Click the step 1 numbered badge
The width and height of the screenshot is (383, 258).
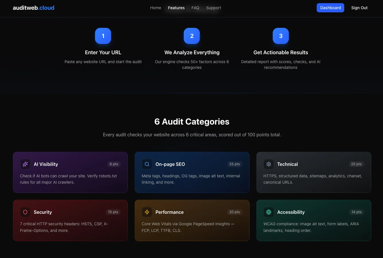click(x=103, y=36)
